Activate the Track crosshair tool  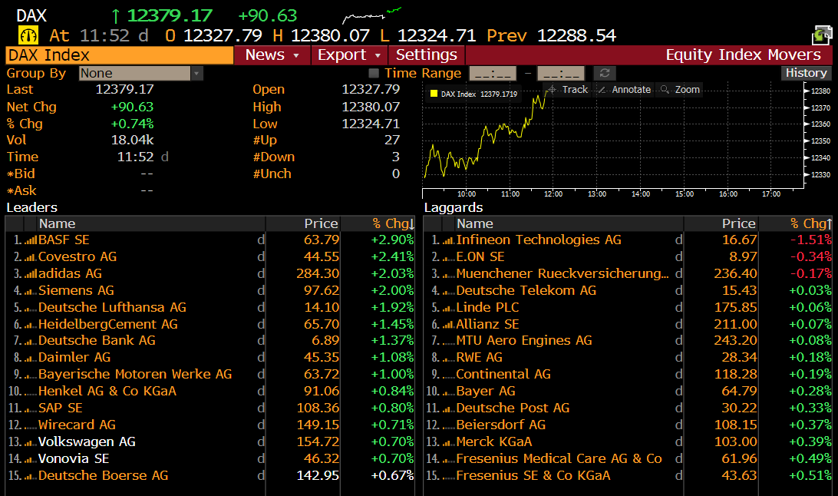click(x=569, y=89)
